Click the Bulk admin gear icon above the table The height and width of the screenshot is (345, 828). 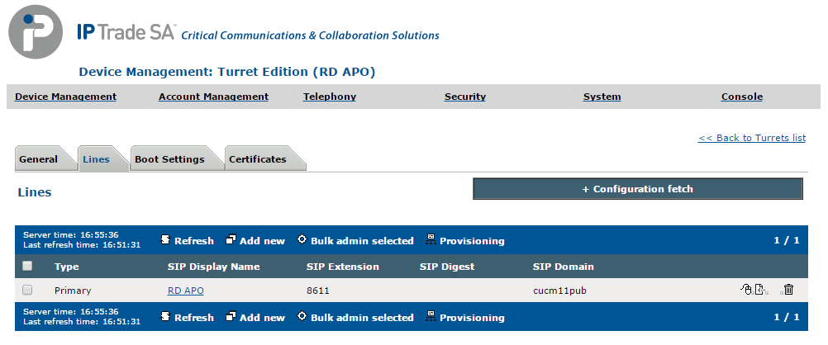click(302, 239)
